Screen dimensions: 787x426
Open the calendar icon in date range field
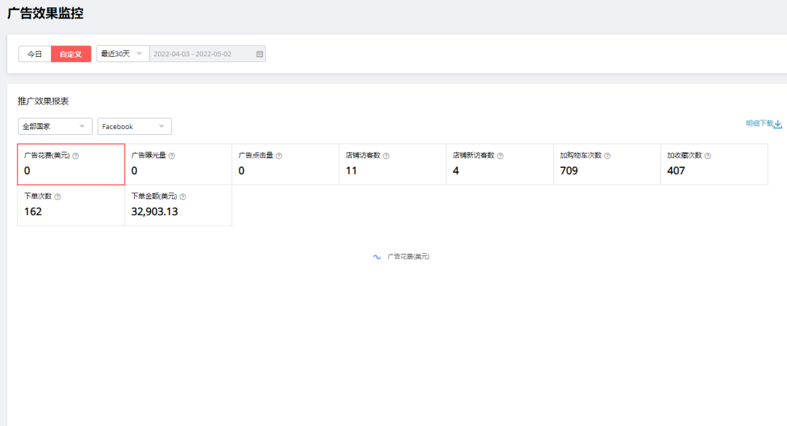pyautogui.click(x=259, y=54)
